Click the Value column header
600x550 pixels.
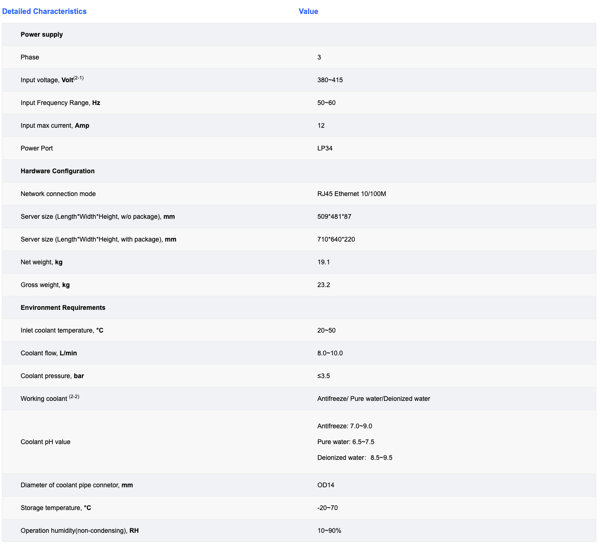[308, 11]
